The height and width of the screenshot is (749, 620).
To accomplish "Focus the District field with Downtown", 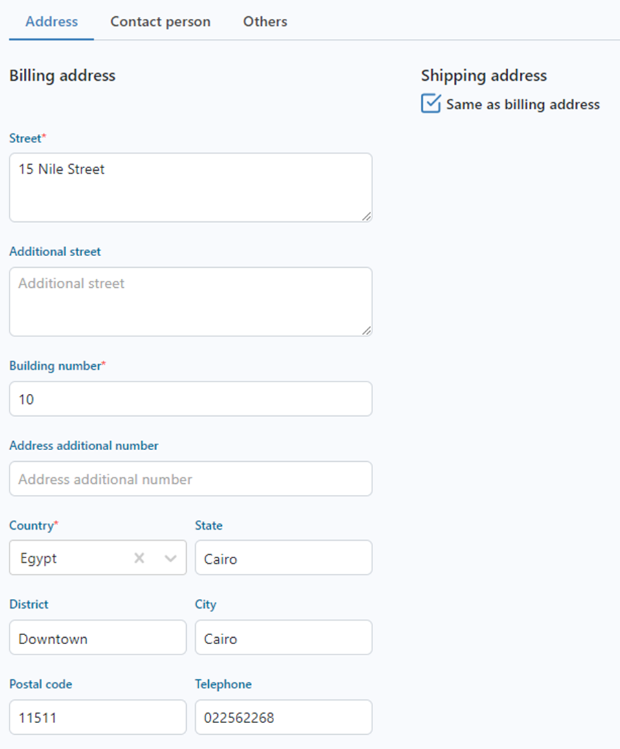I will click(98, 638).
